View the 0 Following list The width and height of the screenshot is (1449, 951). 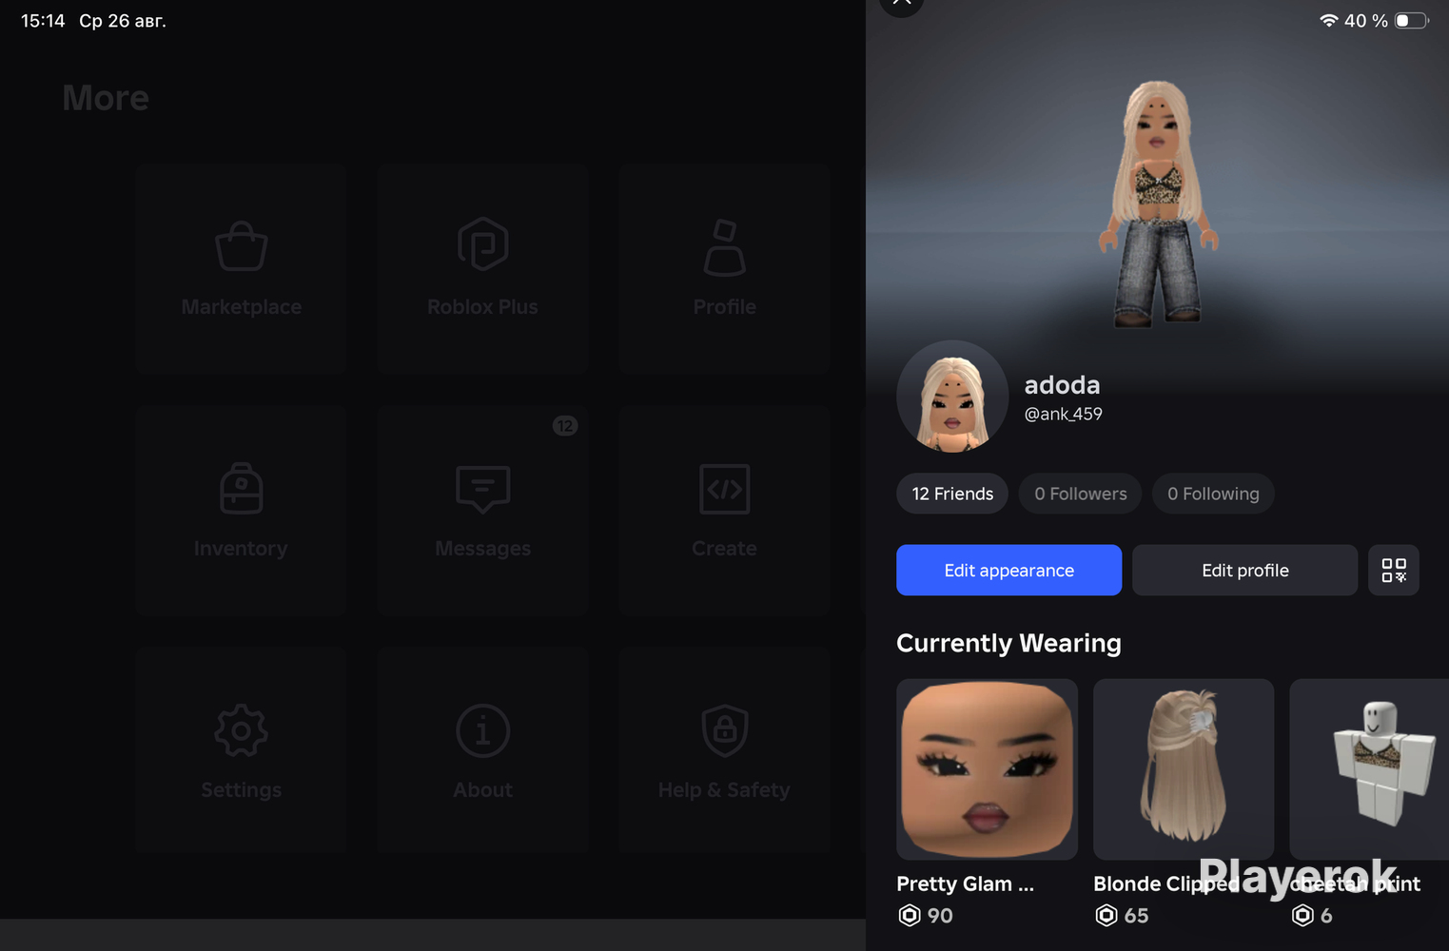click(1213, 494)
